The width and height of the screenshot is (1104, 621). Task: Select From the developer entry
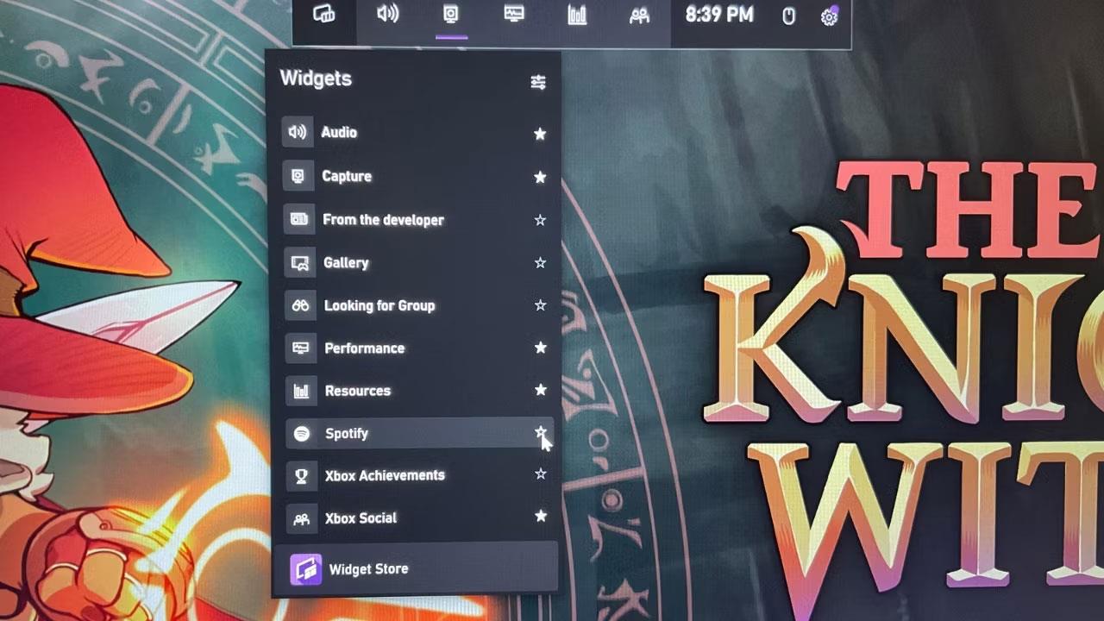[419, 219]
